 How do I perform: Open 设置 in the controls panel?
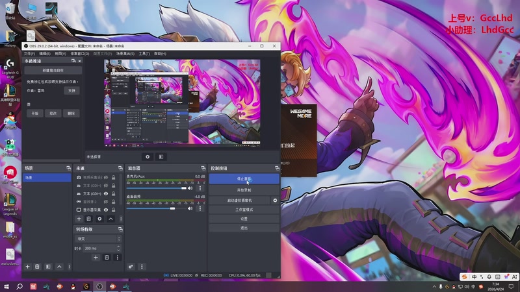click(244, 219)
